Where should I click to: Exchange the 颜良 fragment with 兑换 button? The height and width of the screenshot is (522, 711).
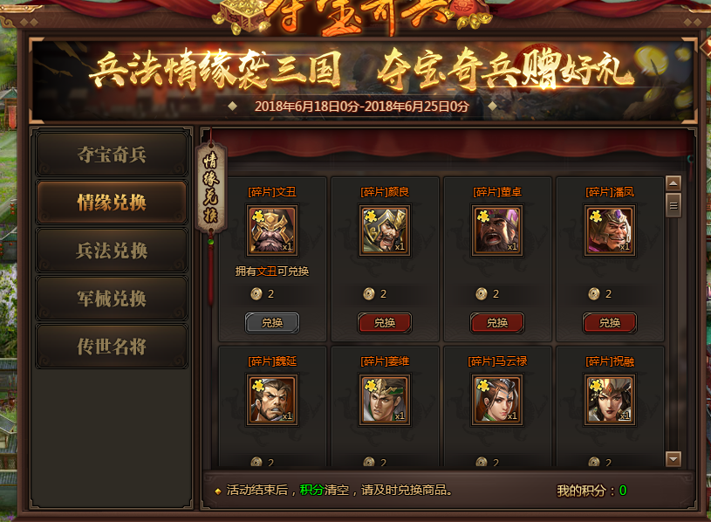[385, 323]
